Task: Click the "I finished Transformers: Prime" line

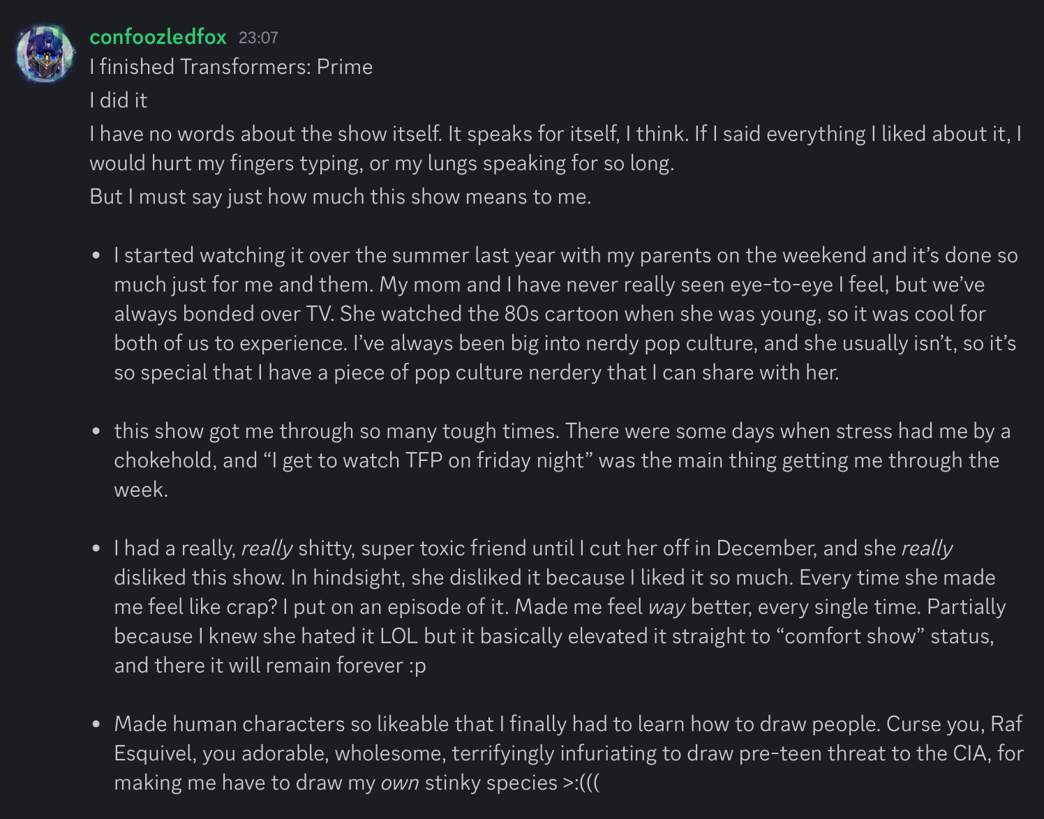Action: [x=231, y=67]
